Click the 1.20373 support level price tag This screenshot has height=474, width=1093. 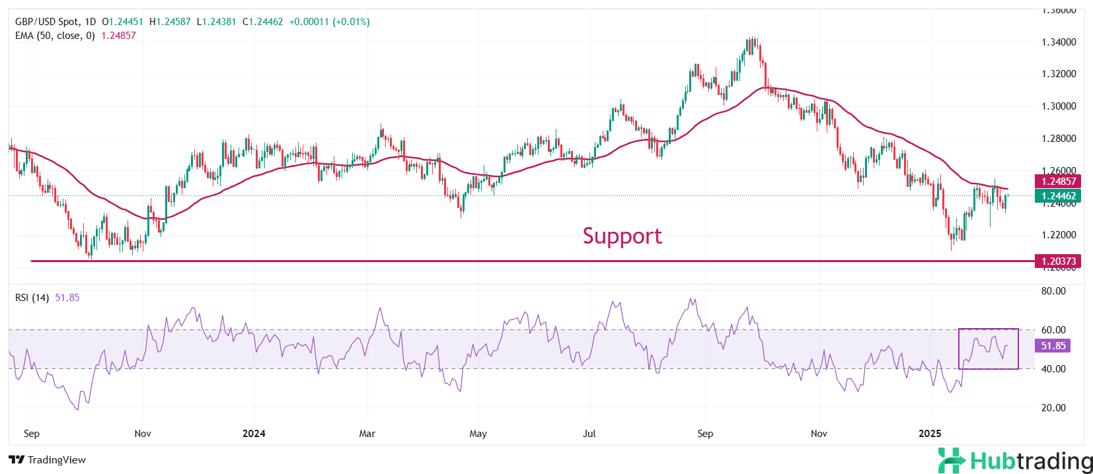tap(1059, 261)
